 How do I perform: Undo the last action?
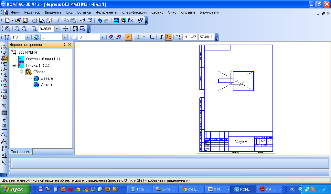[100, 20]
